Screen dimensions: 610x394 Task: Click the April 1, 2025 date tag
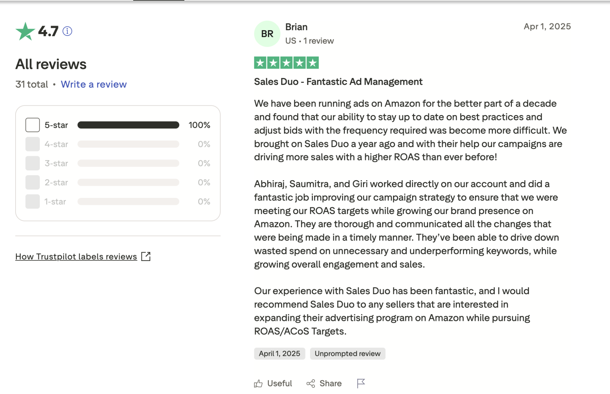pos(280,354)
